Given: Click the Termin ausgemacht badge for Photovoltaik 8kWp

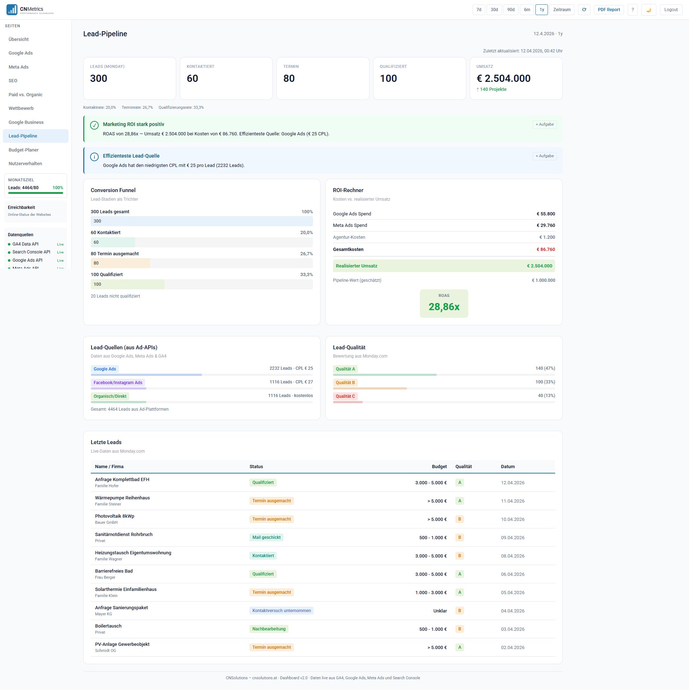Looking at the screenshot, I should coord(271,519).
